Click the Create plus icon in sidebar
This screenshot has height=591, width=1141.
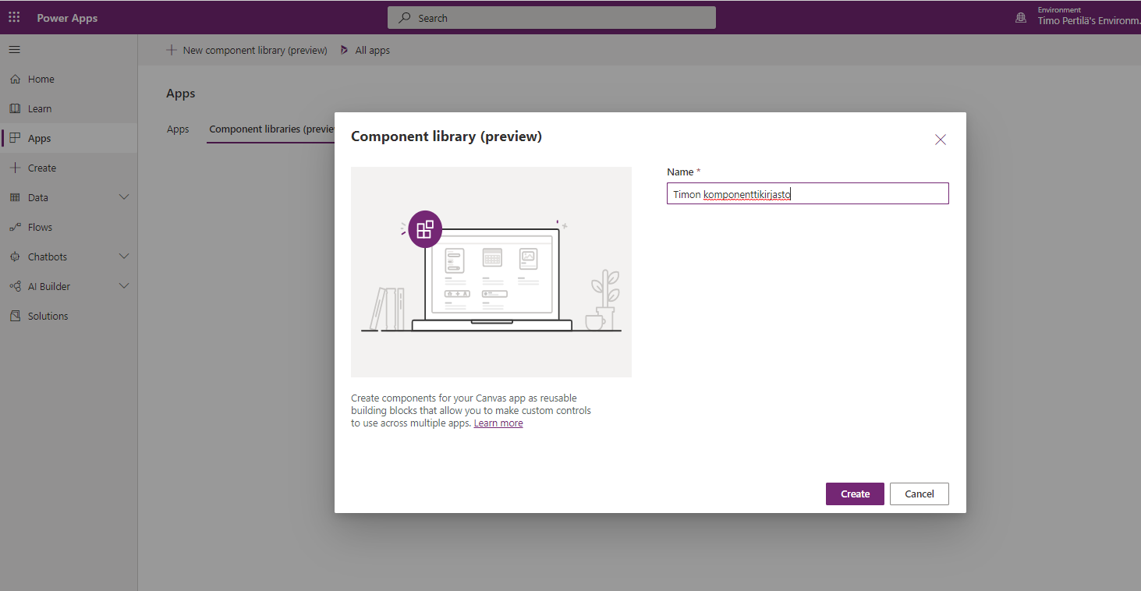pyautogui.click(x=15, y=168)
